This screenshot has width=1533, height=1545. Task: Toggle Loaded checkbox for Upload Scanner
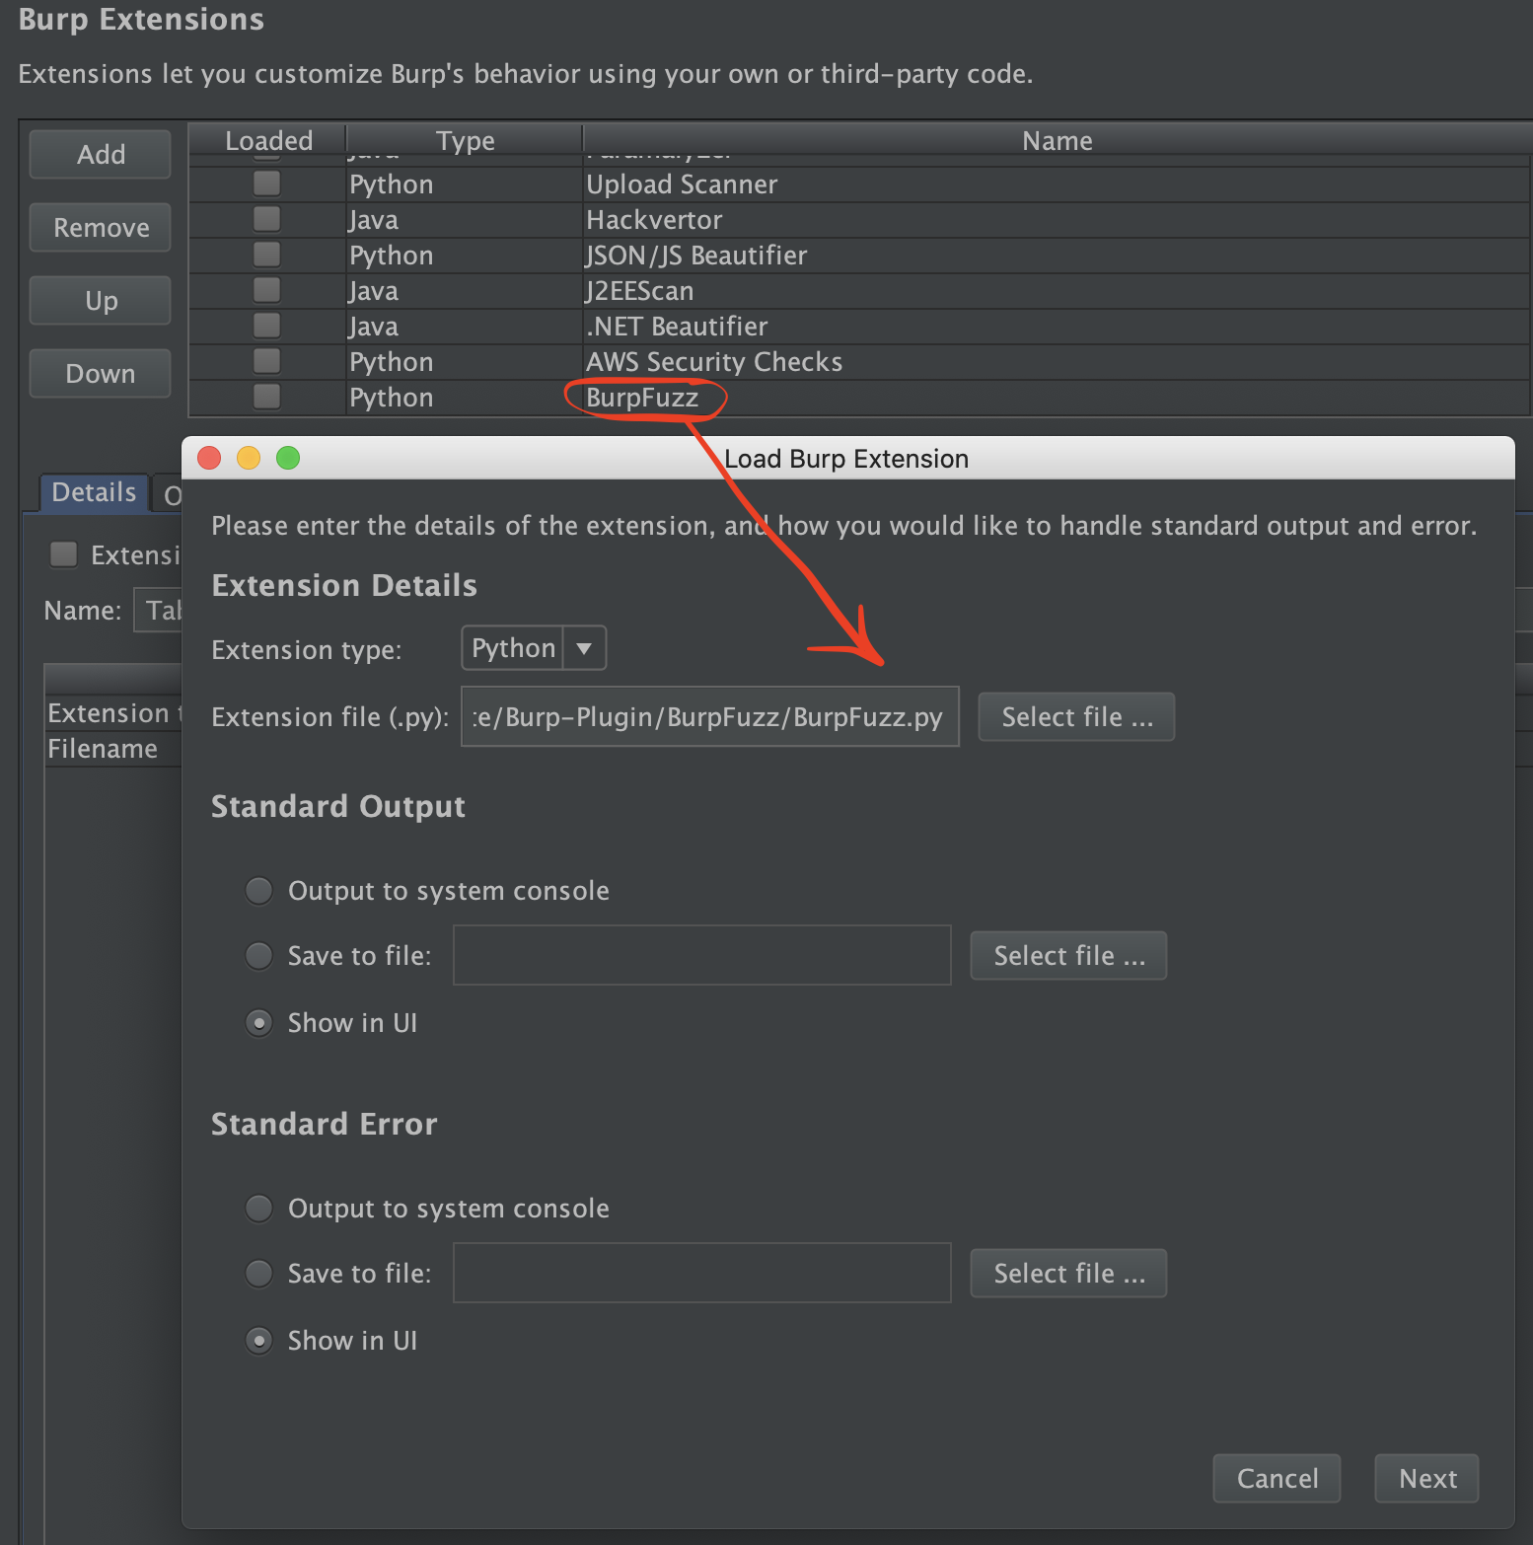266,184
